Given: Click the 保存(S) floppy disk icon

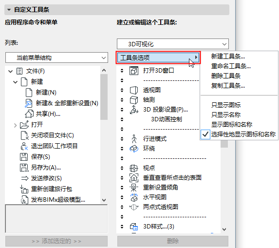Looking at the screenshot, I should coord(24,157).
